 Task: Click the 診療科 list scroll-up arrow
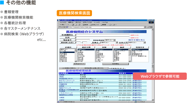[x=76, y=50]
